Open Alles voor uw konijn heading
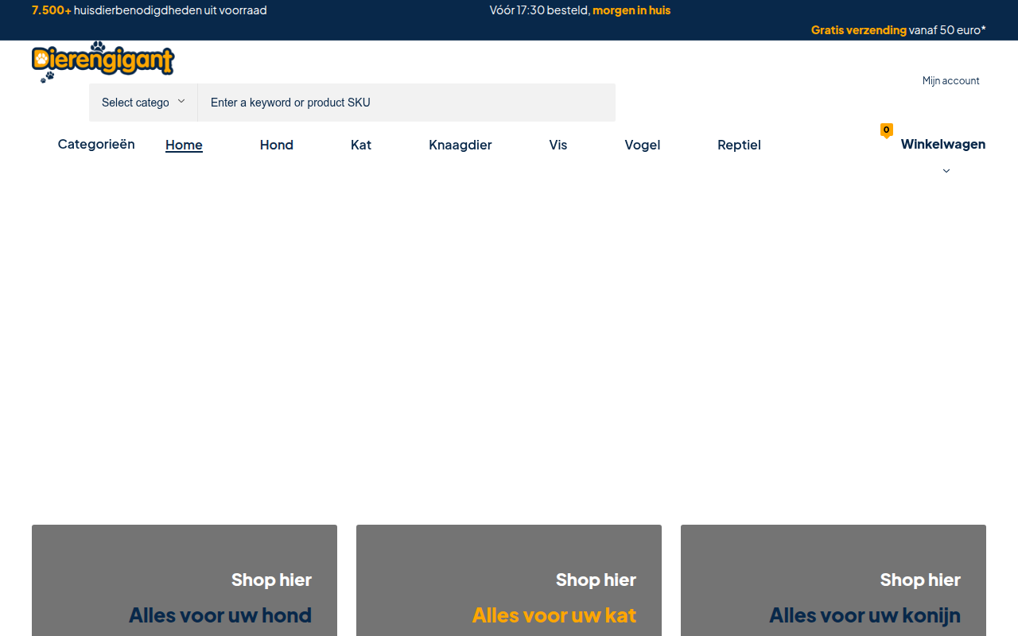Screen dimensions: 1018x636 [x=865, y=615]
